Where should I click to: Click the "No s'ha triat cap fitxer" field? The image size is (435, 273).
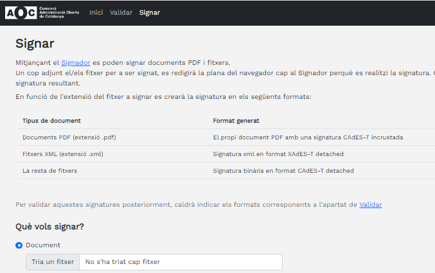coord(181,262)
